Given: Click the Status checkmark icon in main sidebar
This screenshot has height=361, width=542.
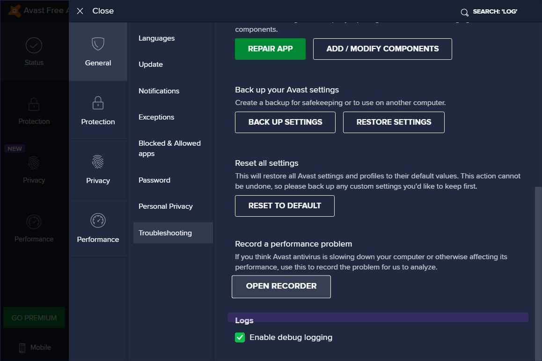Looking at the screenshot, I should click(34, 45).
